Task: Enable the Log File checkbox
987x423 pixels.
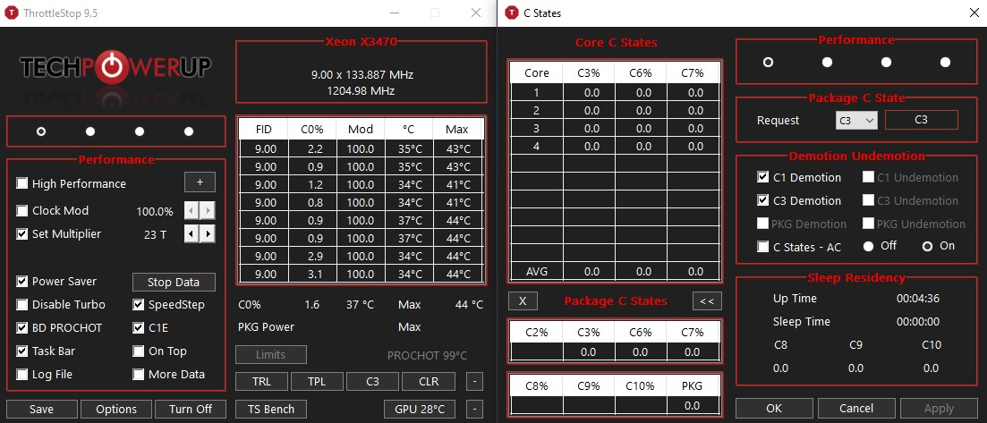Action: pos(22,375)
